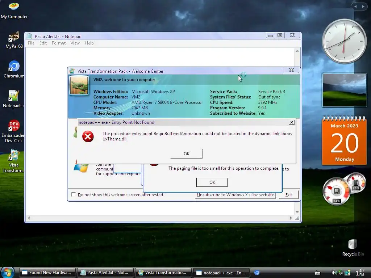The width and height of the screenshot is (371, 278).
Task: Click the Chromium icon in the taskbar
Action: (x=257, y=273)
